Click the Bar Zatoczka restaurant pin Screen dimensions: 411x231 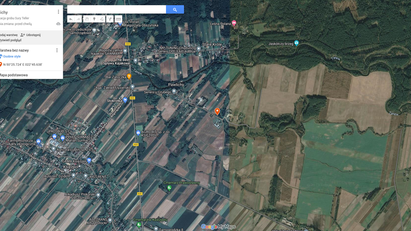(129, 76)
